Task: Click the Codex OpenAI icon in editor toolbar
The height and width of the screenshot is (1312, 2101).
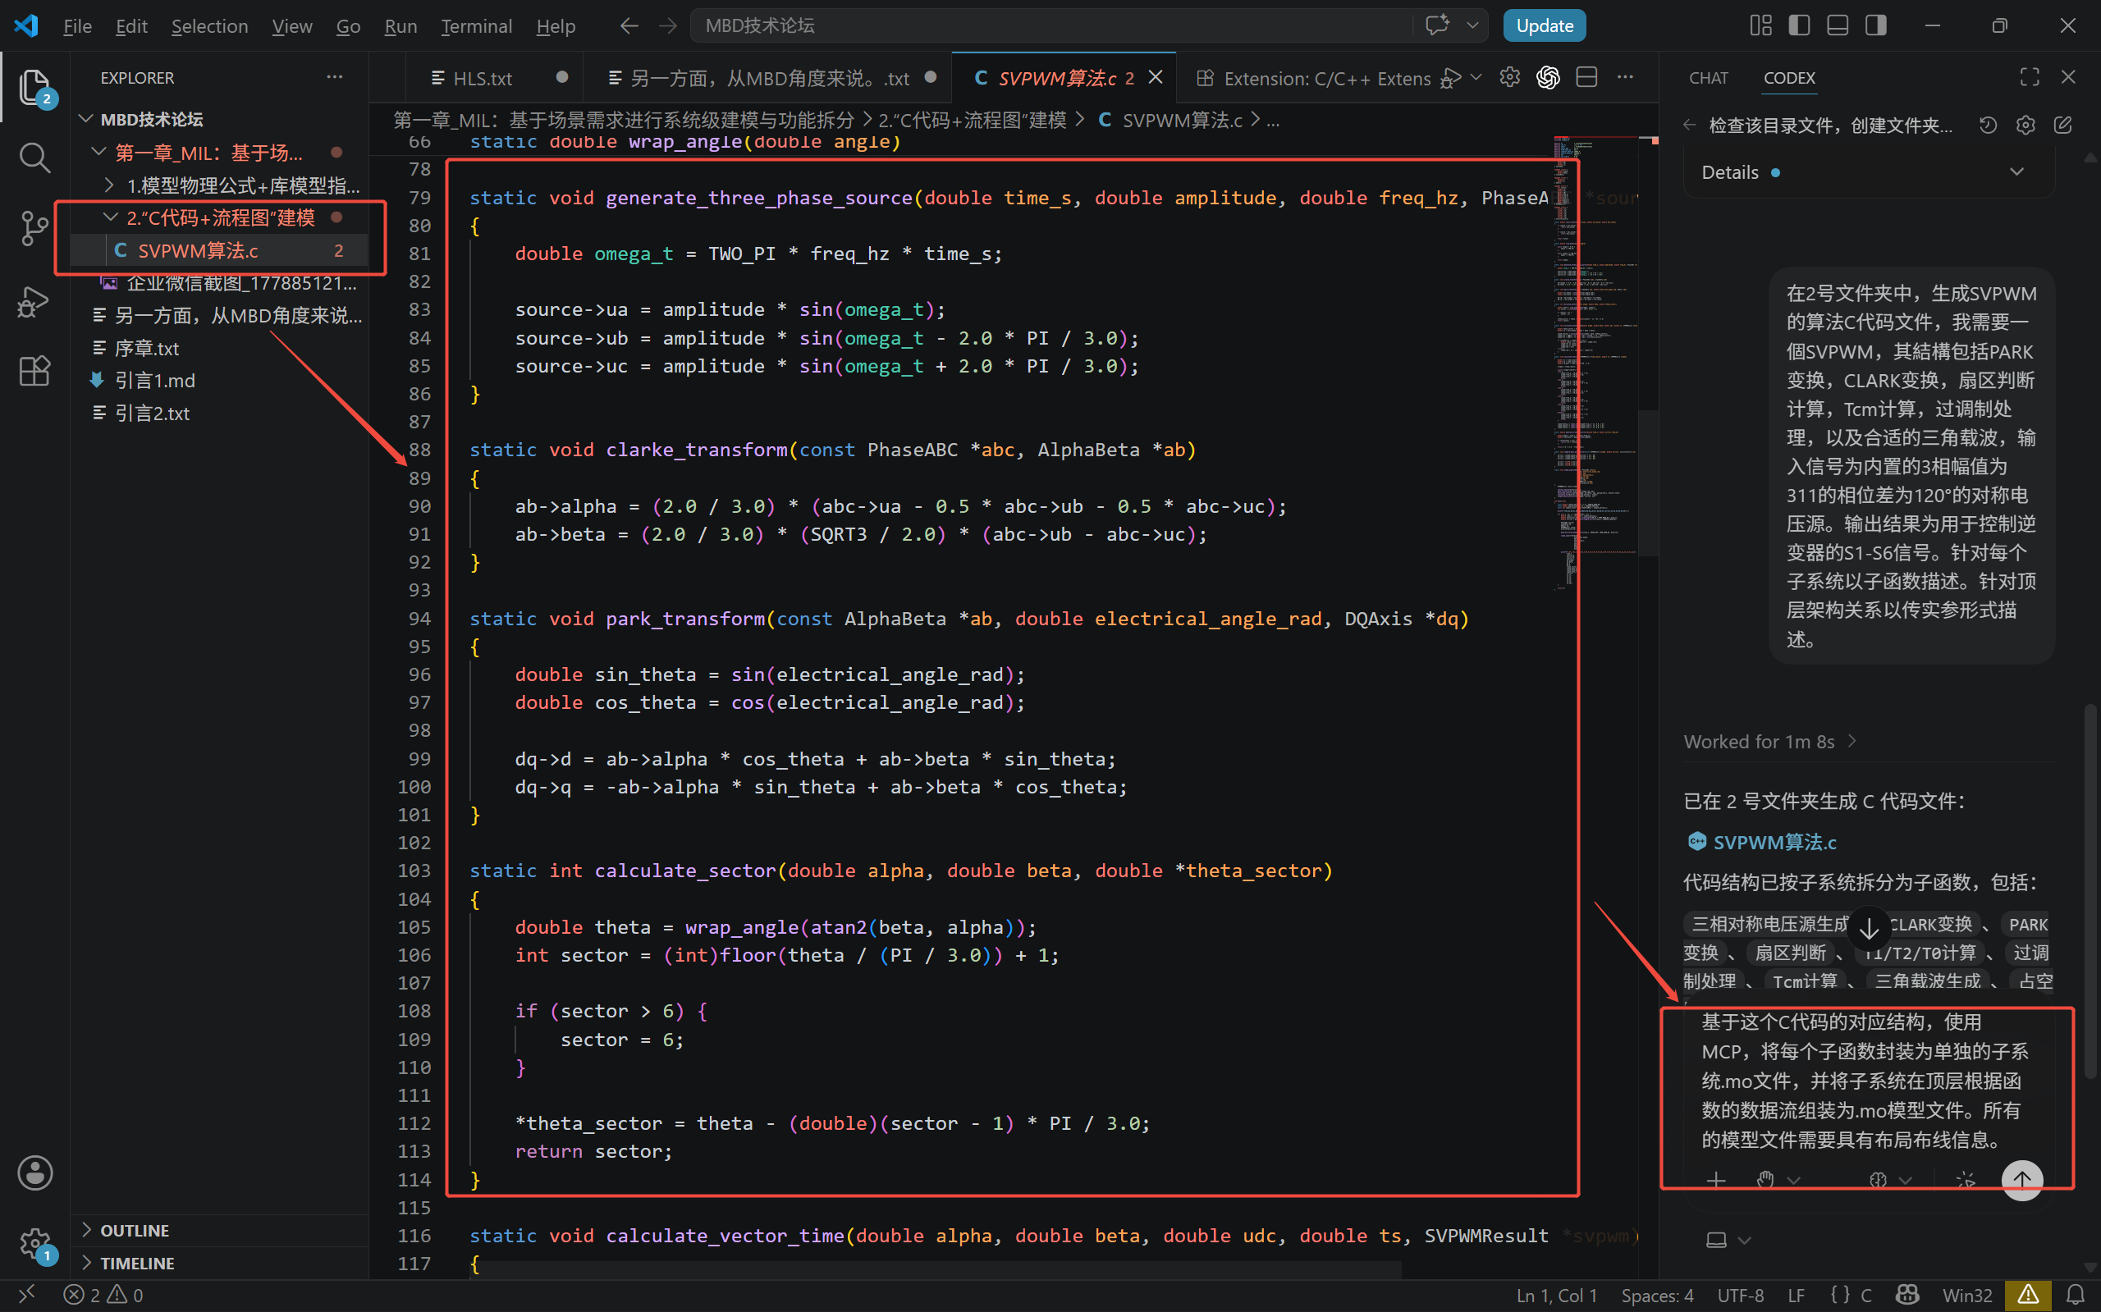Action: pos(1548,78)
